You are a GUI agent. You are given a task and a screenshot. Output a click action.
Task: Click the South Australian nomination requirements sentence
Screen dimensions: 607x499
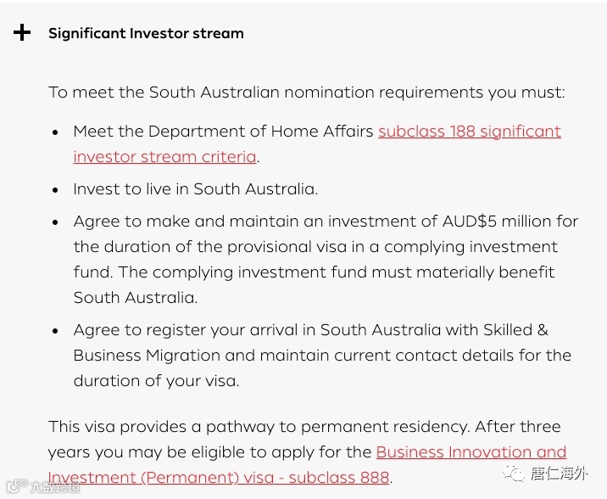[306, 93]
